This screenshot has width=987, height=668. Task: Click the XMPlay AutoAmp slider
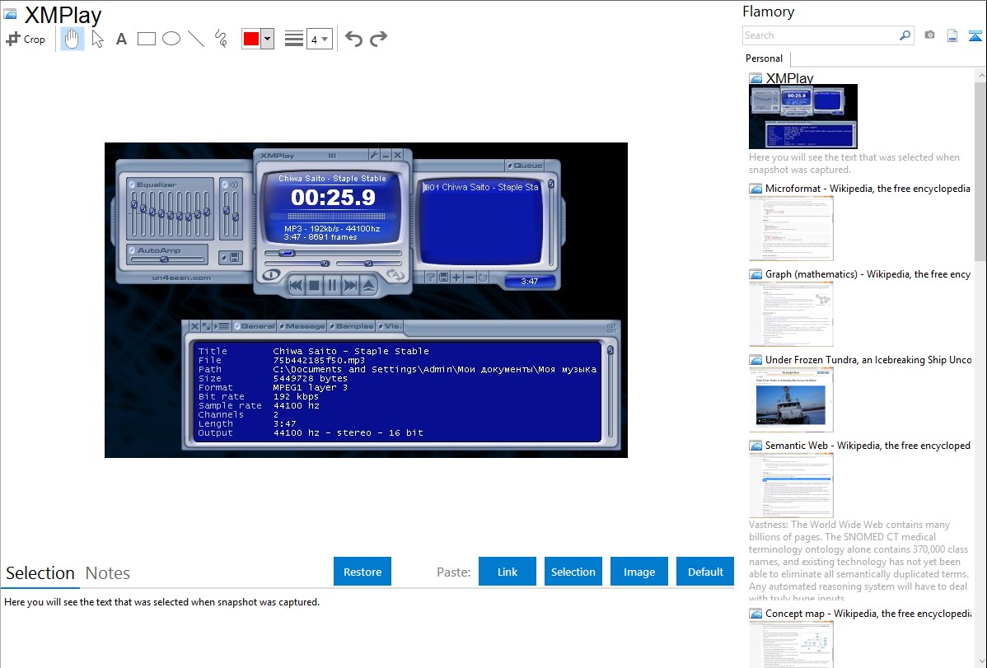tap(167, 259)
